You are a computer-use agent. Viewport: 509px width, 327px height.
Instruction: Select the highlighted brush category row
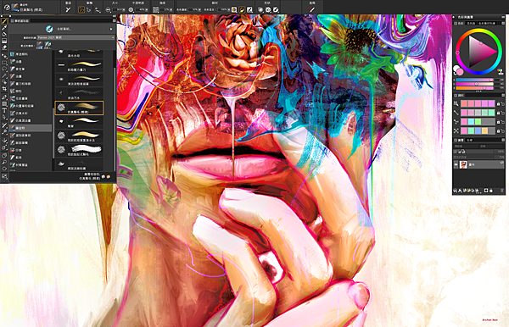[x=31, y=128]
